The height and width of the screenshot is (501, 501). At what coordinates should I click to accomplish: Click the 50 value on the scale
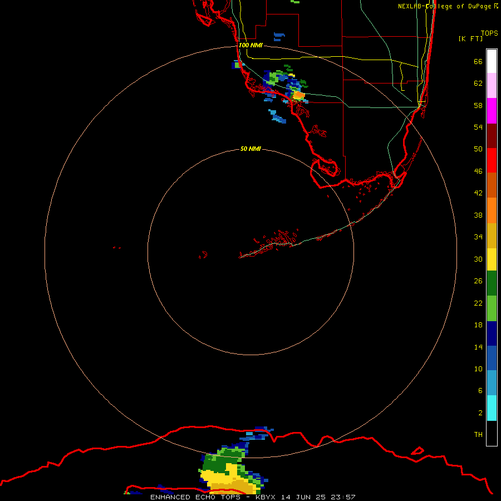pos(478,149)
